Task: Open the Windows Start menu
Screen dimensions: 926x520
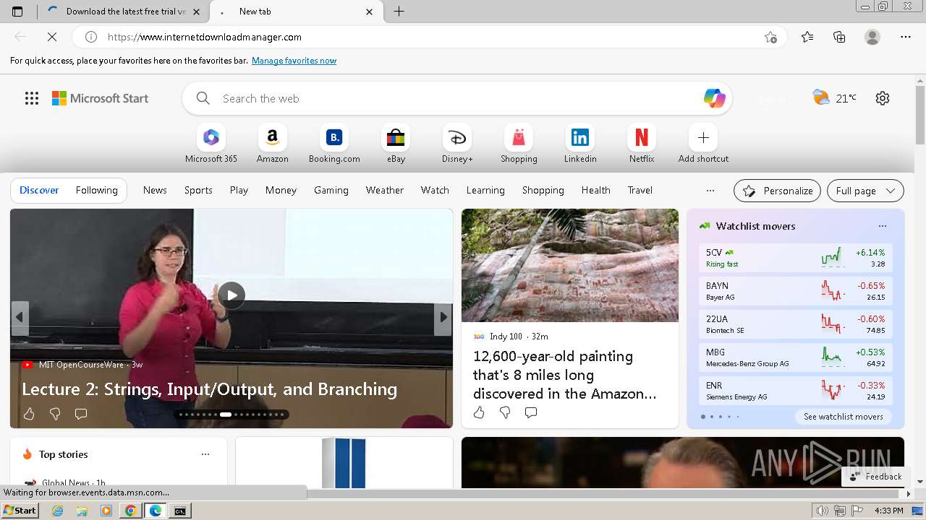Action: pyautogui.click(x=20, y=511)
